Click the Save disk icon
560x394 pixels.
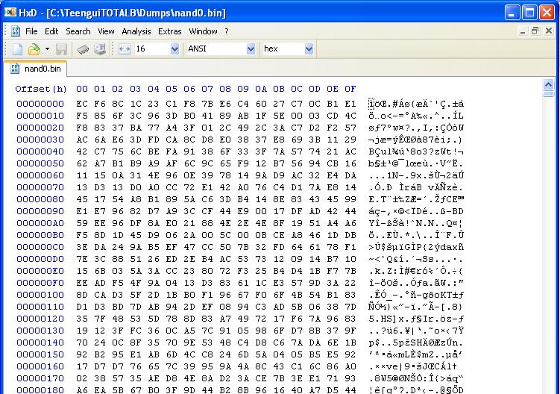click(61, 49)
